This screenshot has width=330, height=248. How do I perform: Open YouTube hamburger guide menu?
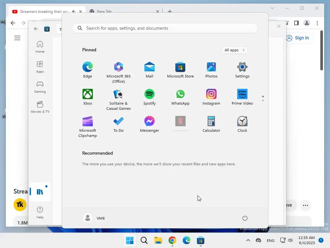(17, 38)
